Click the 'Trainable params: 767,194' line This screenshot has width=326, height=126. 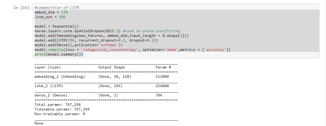pyautogui.click(x=62, y=109)
